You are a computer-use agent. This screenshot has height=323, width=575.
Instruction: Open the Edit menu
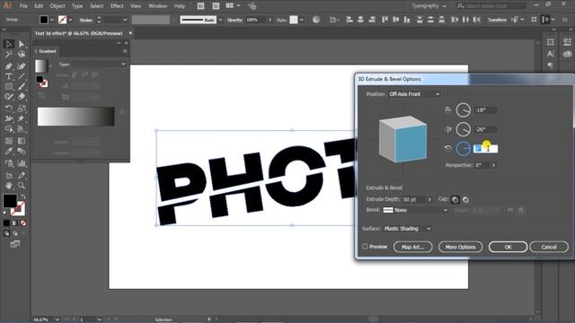(39, 6)
